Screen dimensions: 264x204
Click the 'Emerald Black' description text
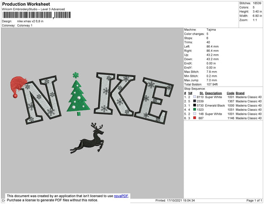coord(215,106)
